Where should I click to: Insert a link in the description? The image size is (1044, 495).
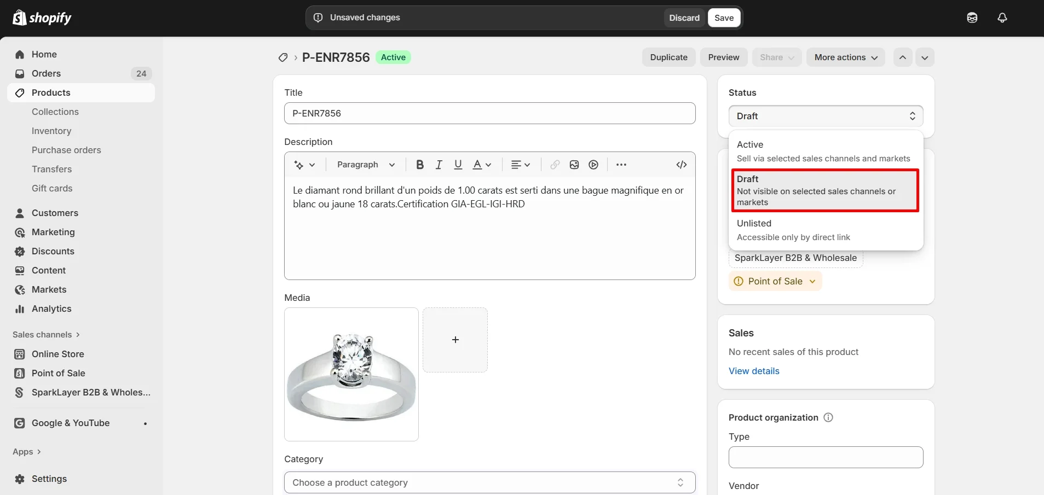pyautogui.click(x=555, y=164)
